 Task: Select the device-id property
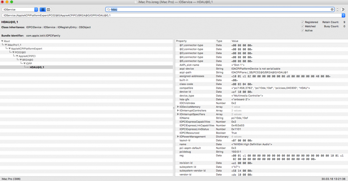click(261, 92)
